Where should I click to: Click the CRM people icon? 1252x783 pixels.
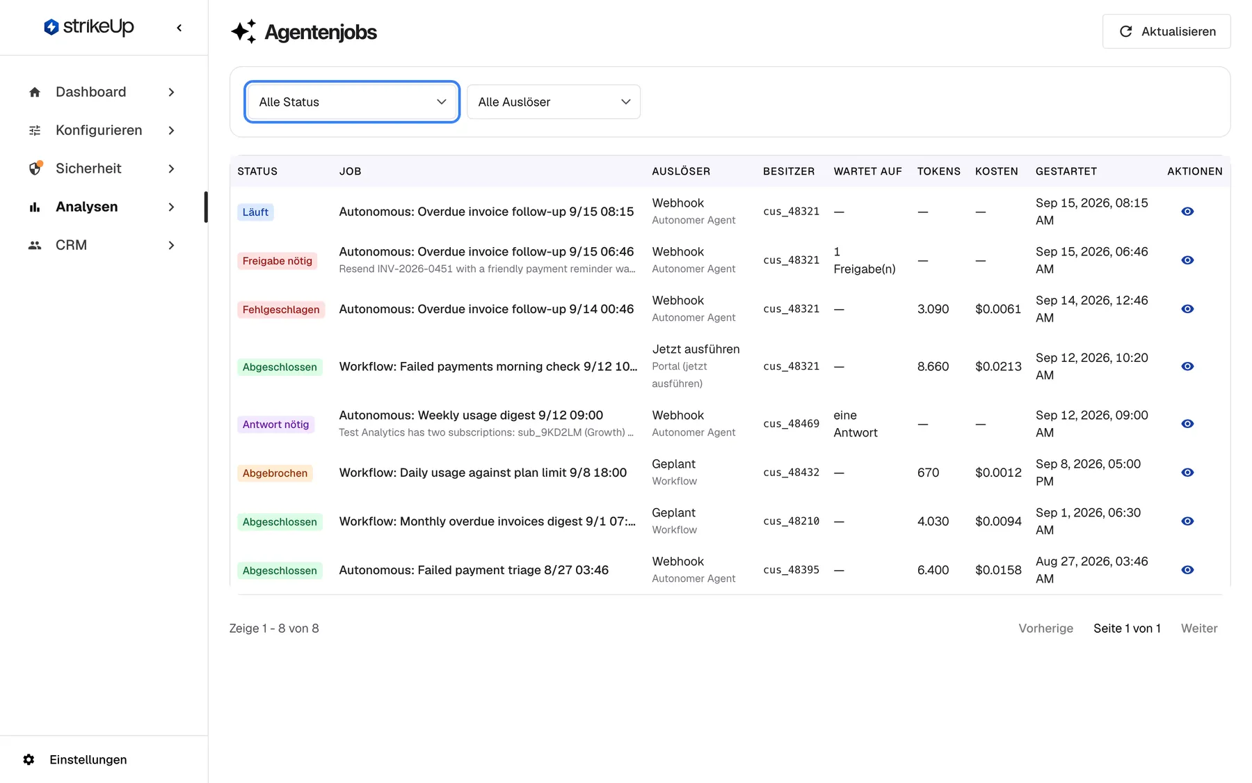coord(35,245)
